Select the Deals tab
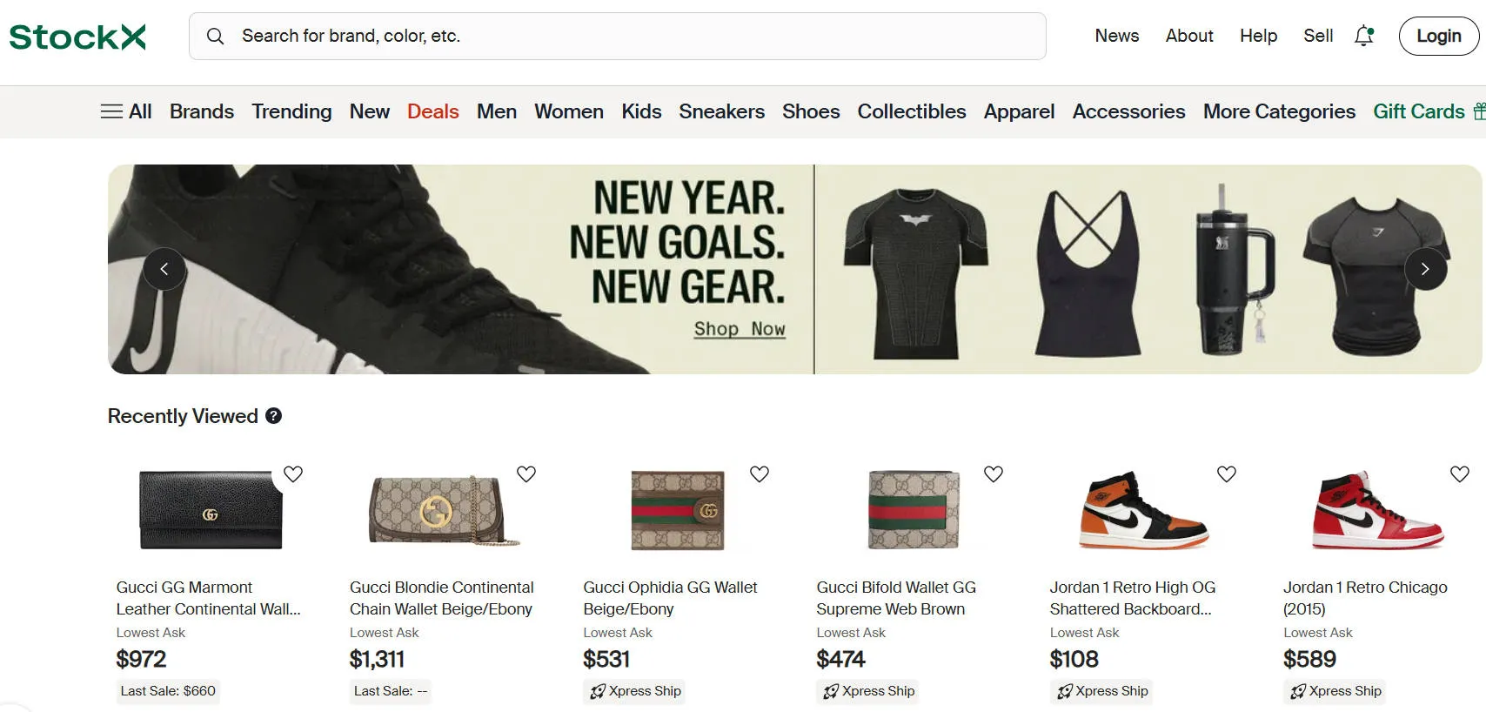The width and height of the screenshot is (1486, 712). click(x=432, y=111)
